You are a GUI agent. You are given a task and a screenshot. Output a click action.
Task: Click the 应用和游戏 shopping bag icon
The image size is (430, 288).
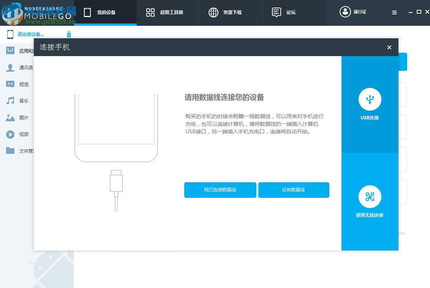coord(10,50)
